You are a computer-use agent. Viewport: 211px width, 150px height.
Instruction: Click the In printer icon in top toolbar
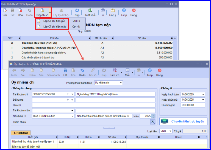pyautogui.click(x=103, y=10)
